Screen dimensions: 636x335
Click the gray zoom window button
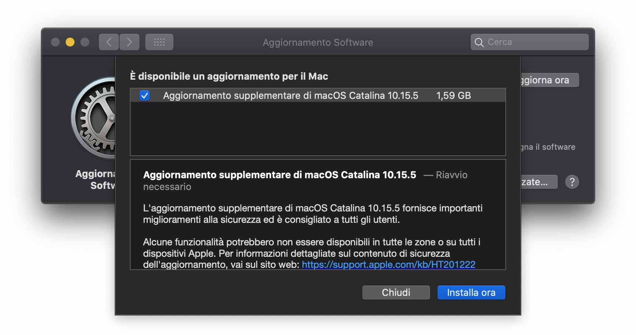click(85, 42)
